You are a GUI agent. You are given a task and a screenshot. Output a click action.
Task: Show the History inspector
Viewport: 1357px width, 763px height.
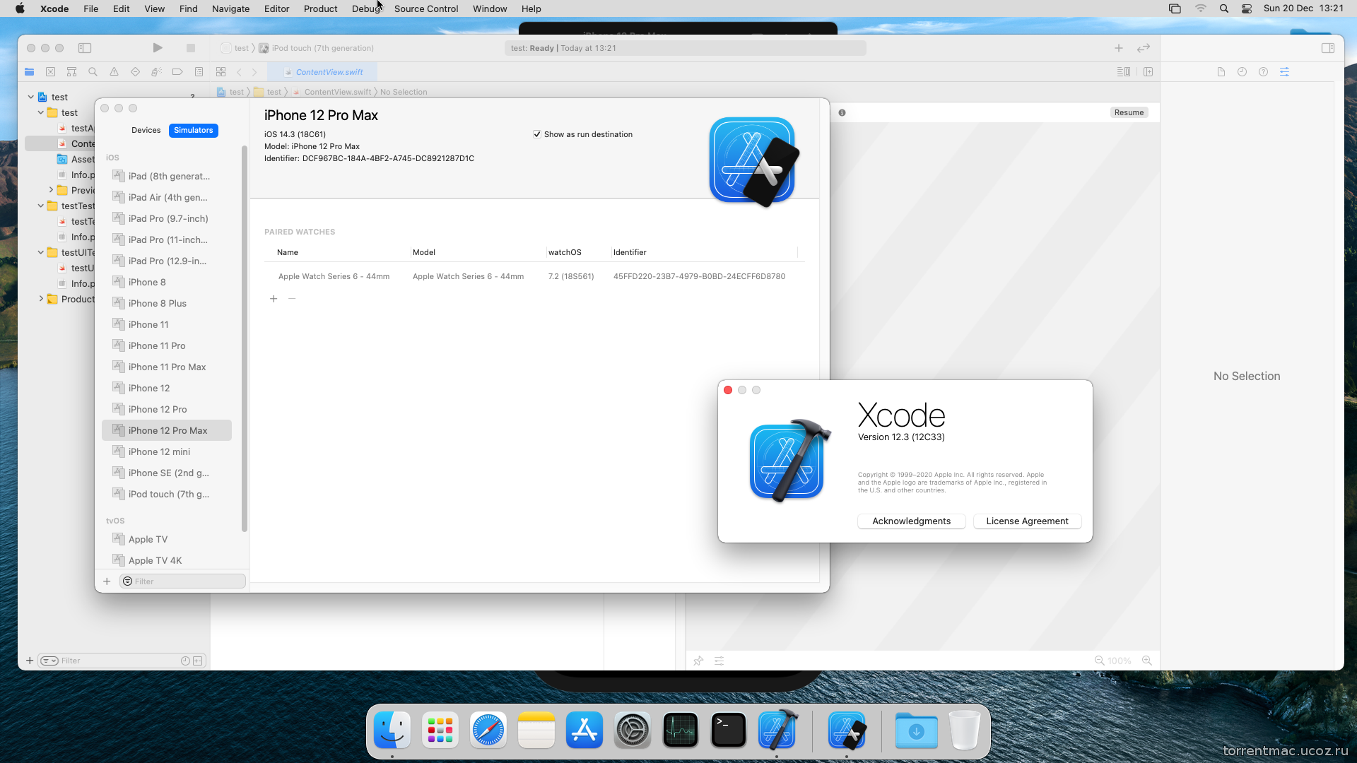pos(1242,72)
